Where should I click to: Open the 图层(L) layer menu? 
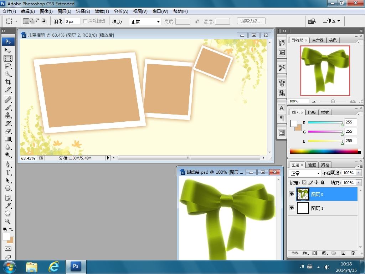[64, 11]
